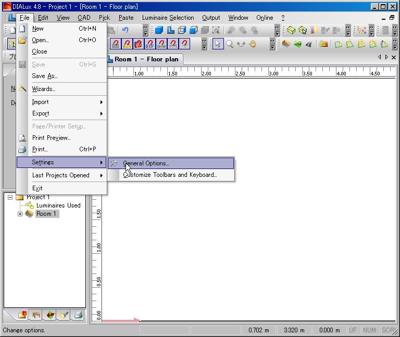Open the Luminaire Selection menu
The image size is (400, 337).
click(x=168, y=18)
